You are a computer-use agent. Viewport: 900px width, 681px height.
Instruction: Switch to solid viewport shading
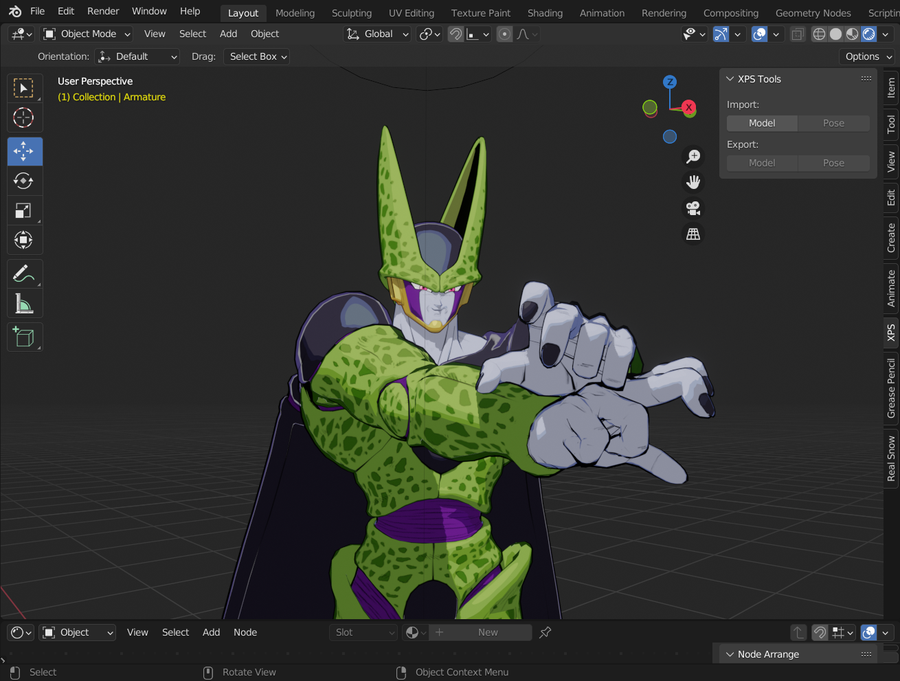coord(835,34)
